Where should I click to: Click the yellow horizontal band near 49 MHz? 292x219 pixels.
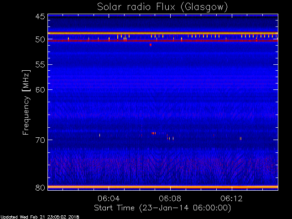click(x=163, y=33)
